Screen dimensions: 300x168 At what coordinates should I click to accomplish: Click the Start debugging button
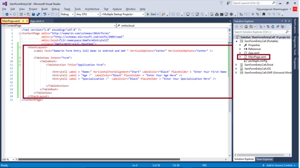tap(151, 14)
